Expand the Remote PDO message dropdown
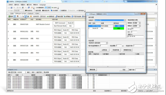This screenshot has height=95, width=166. [x=125, y=20]
